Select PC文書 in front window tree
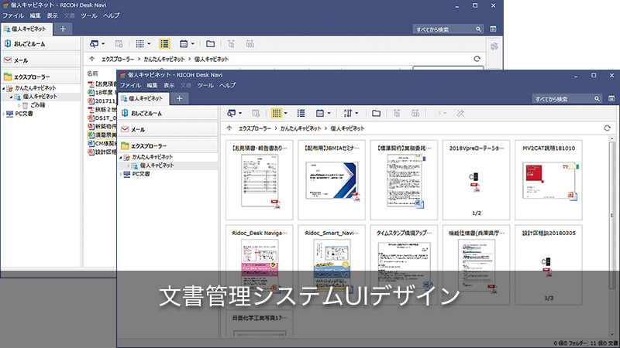The image size is (620, 348). [x=141, y=174]
